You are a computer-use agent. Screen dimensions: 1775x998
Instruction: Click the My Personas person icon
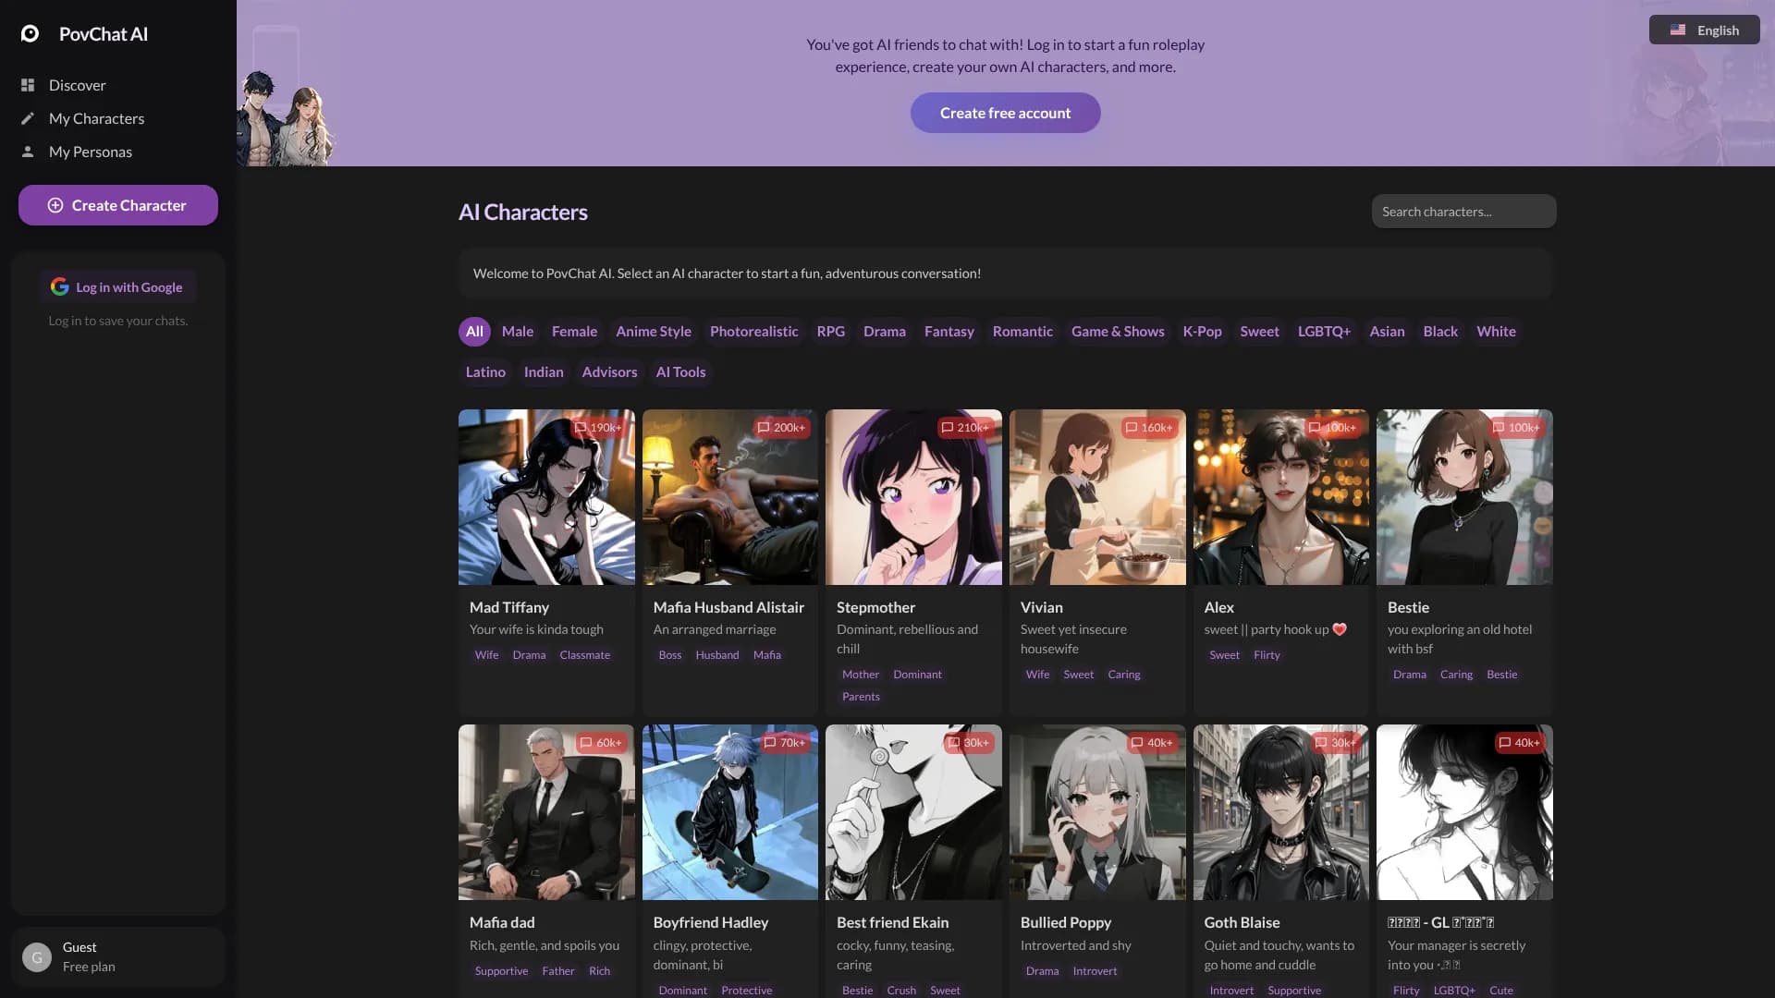point(28,152)
